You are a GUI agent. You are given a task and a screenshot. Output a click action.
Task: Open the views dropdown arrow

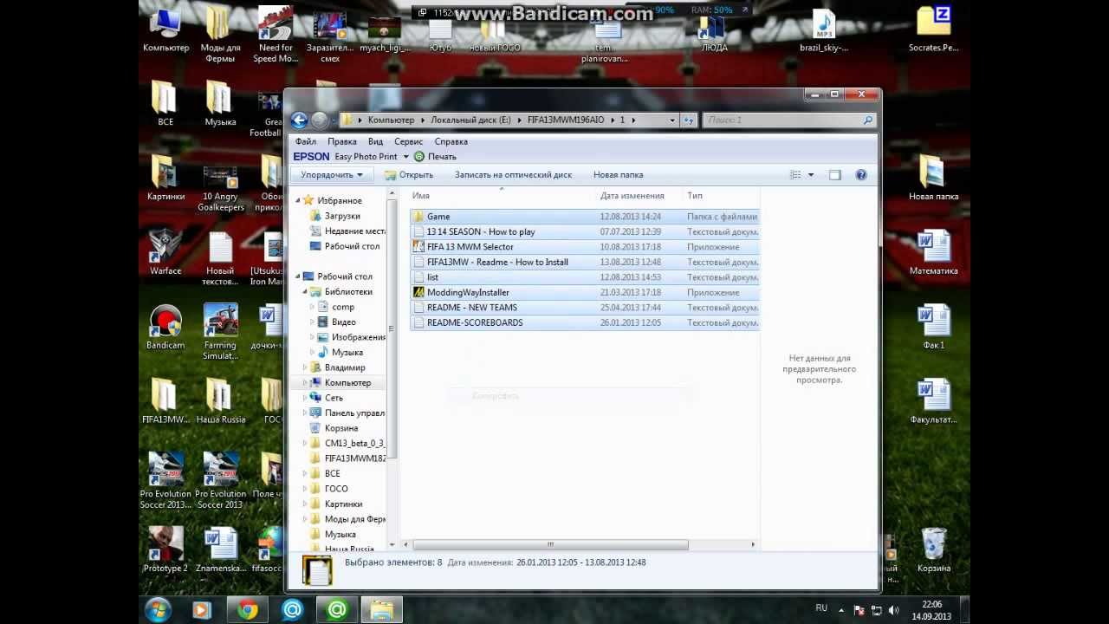[811, 175]
